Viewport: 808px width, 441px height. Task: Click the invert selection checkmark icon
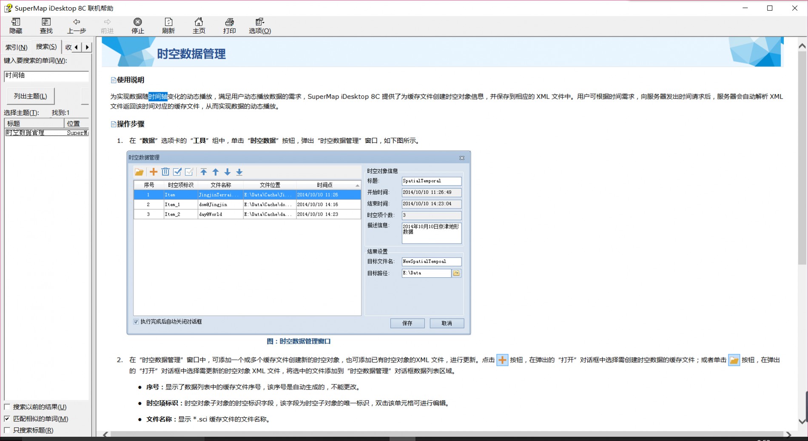click(x=189, y=172)
